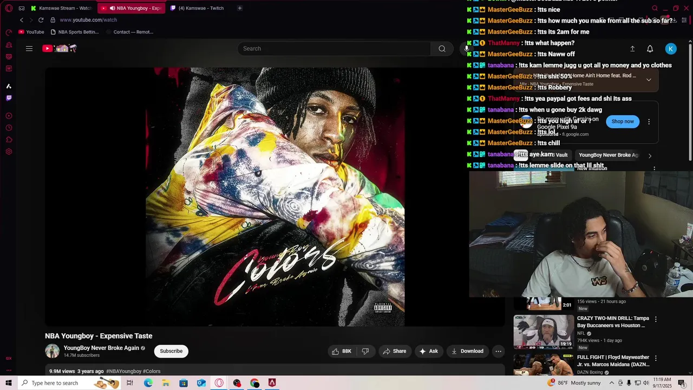Open the YoungBoy Never Broke Again channel avatar

click(52, 351)
